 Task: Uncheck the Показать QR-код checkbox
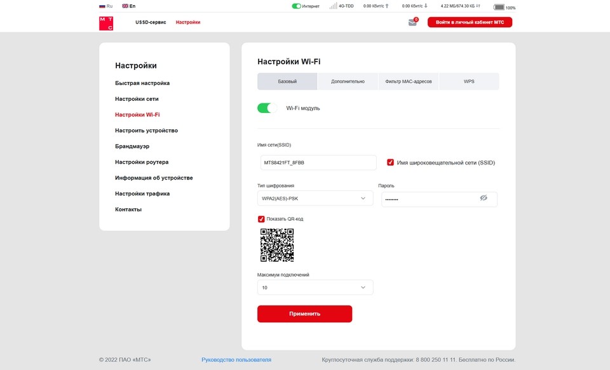[x=261, y=219]
